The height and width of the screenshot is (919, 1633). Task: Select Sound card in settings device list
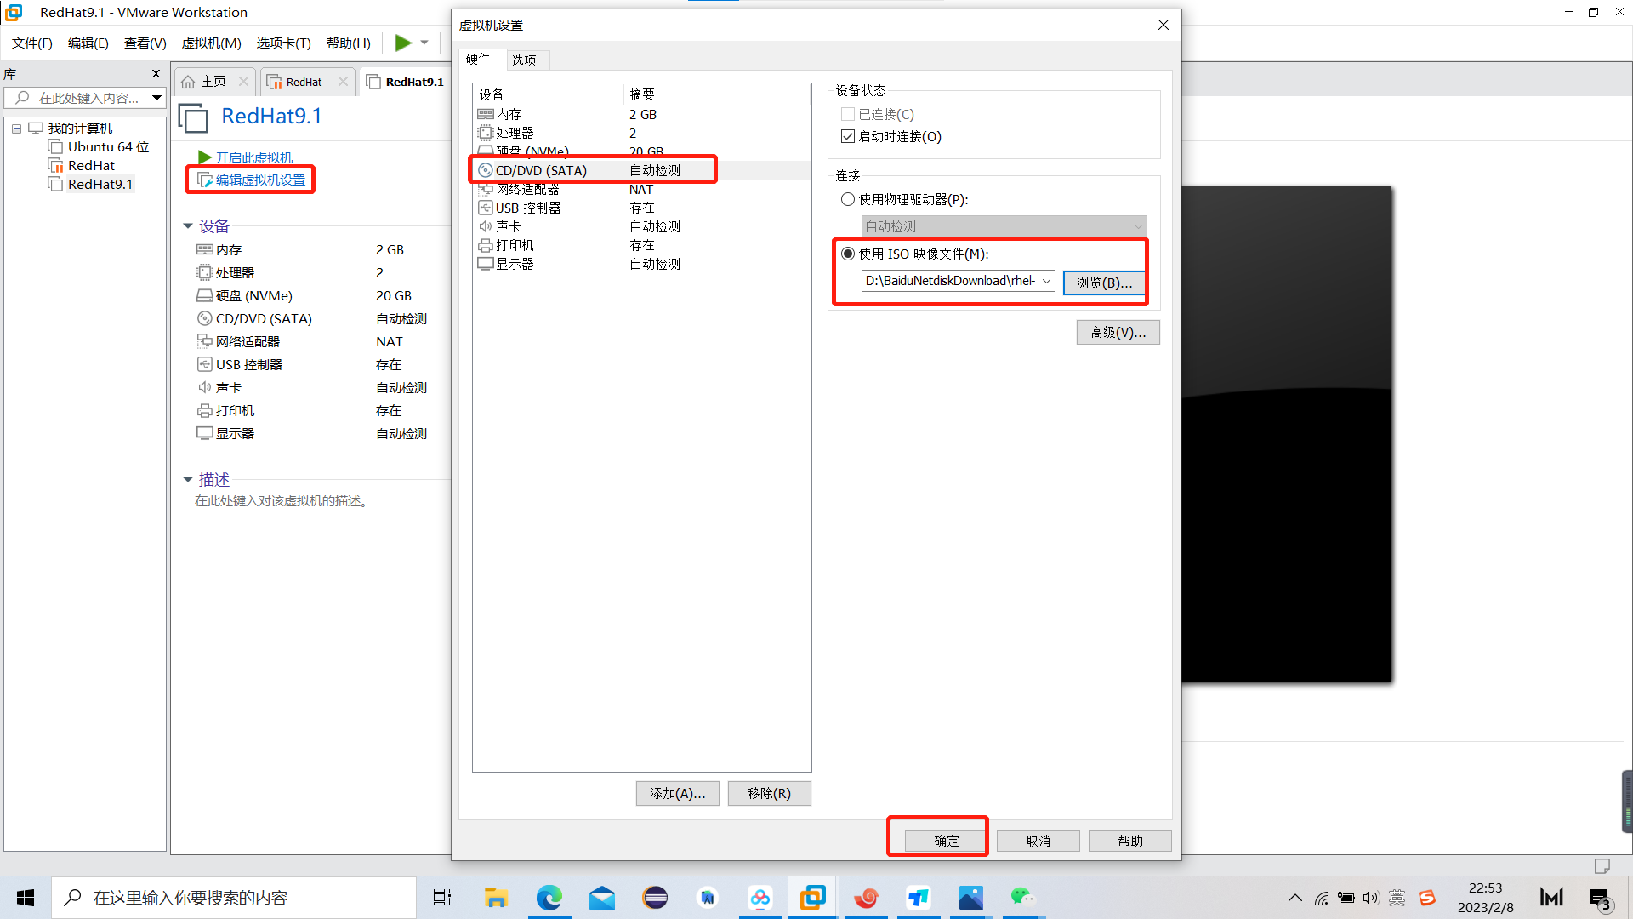[x=641, y=226]
